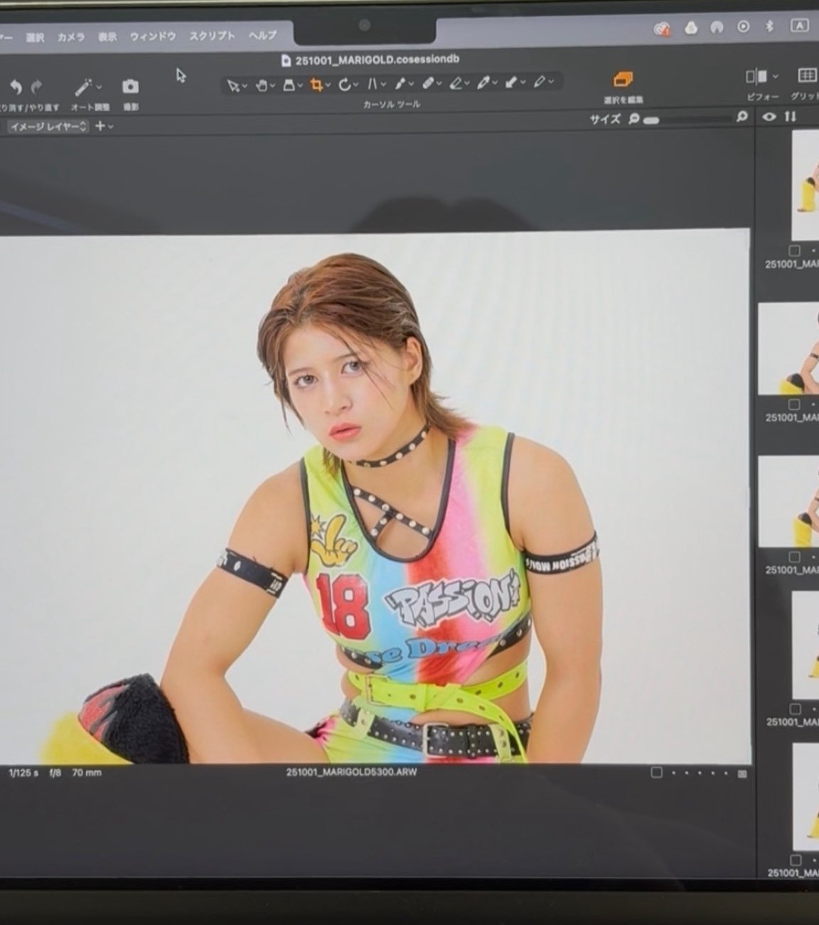Select the Rotate cursor tool

tap(344, 85)
